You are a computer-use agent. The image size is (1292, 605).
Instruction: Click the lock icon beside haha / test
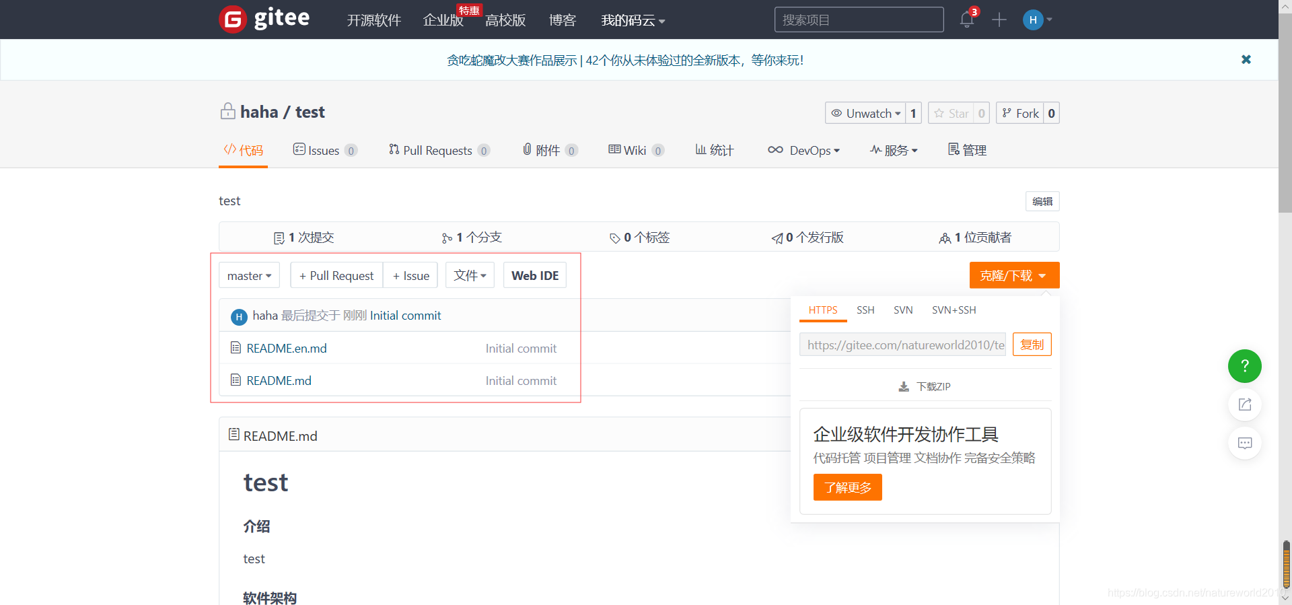pos(227,111)
